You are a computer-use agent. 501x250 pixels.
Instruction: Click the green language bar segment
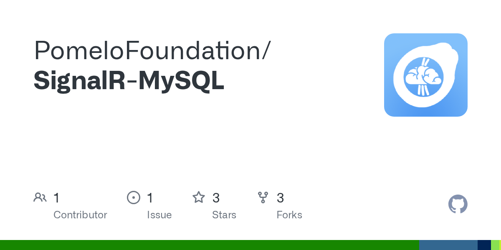[210, 245]
